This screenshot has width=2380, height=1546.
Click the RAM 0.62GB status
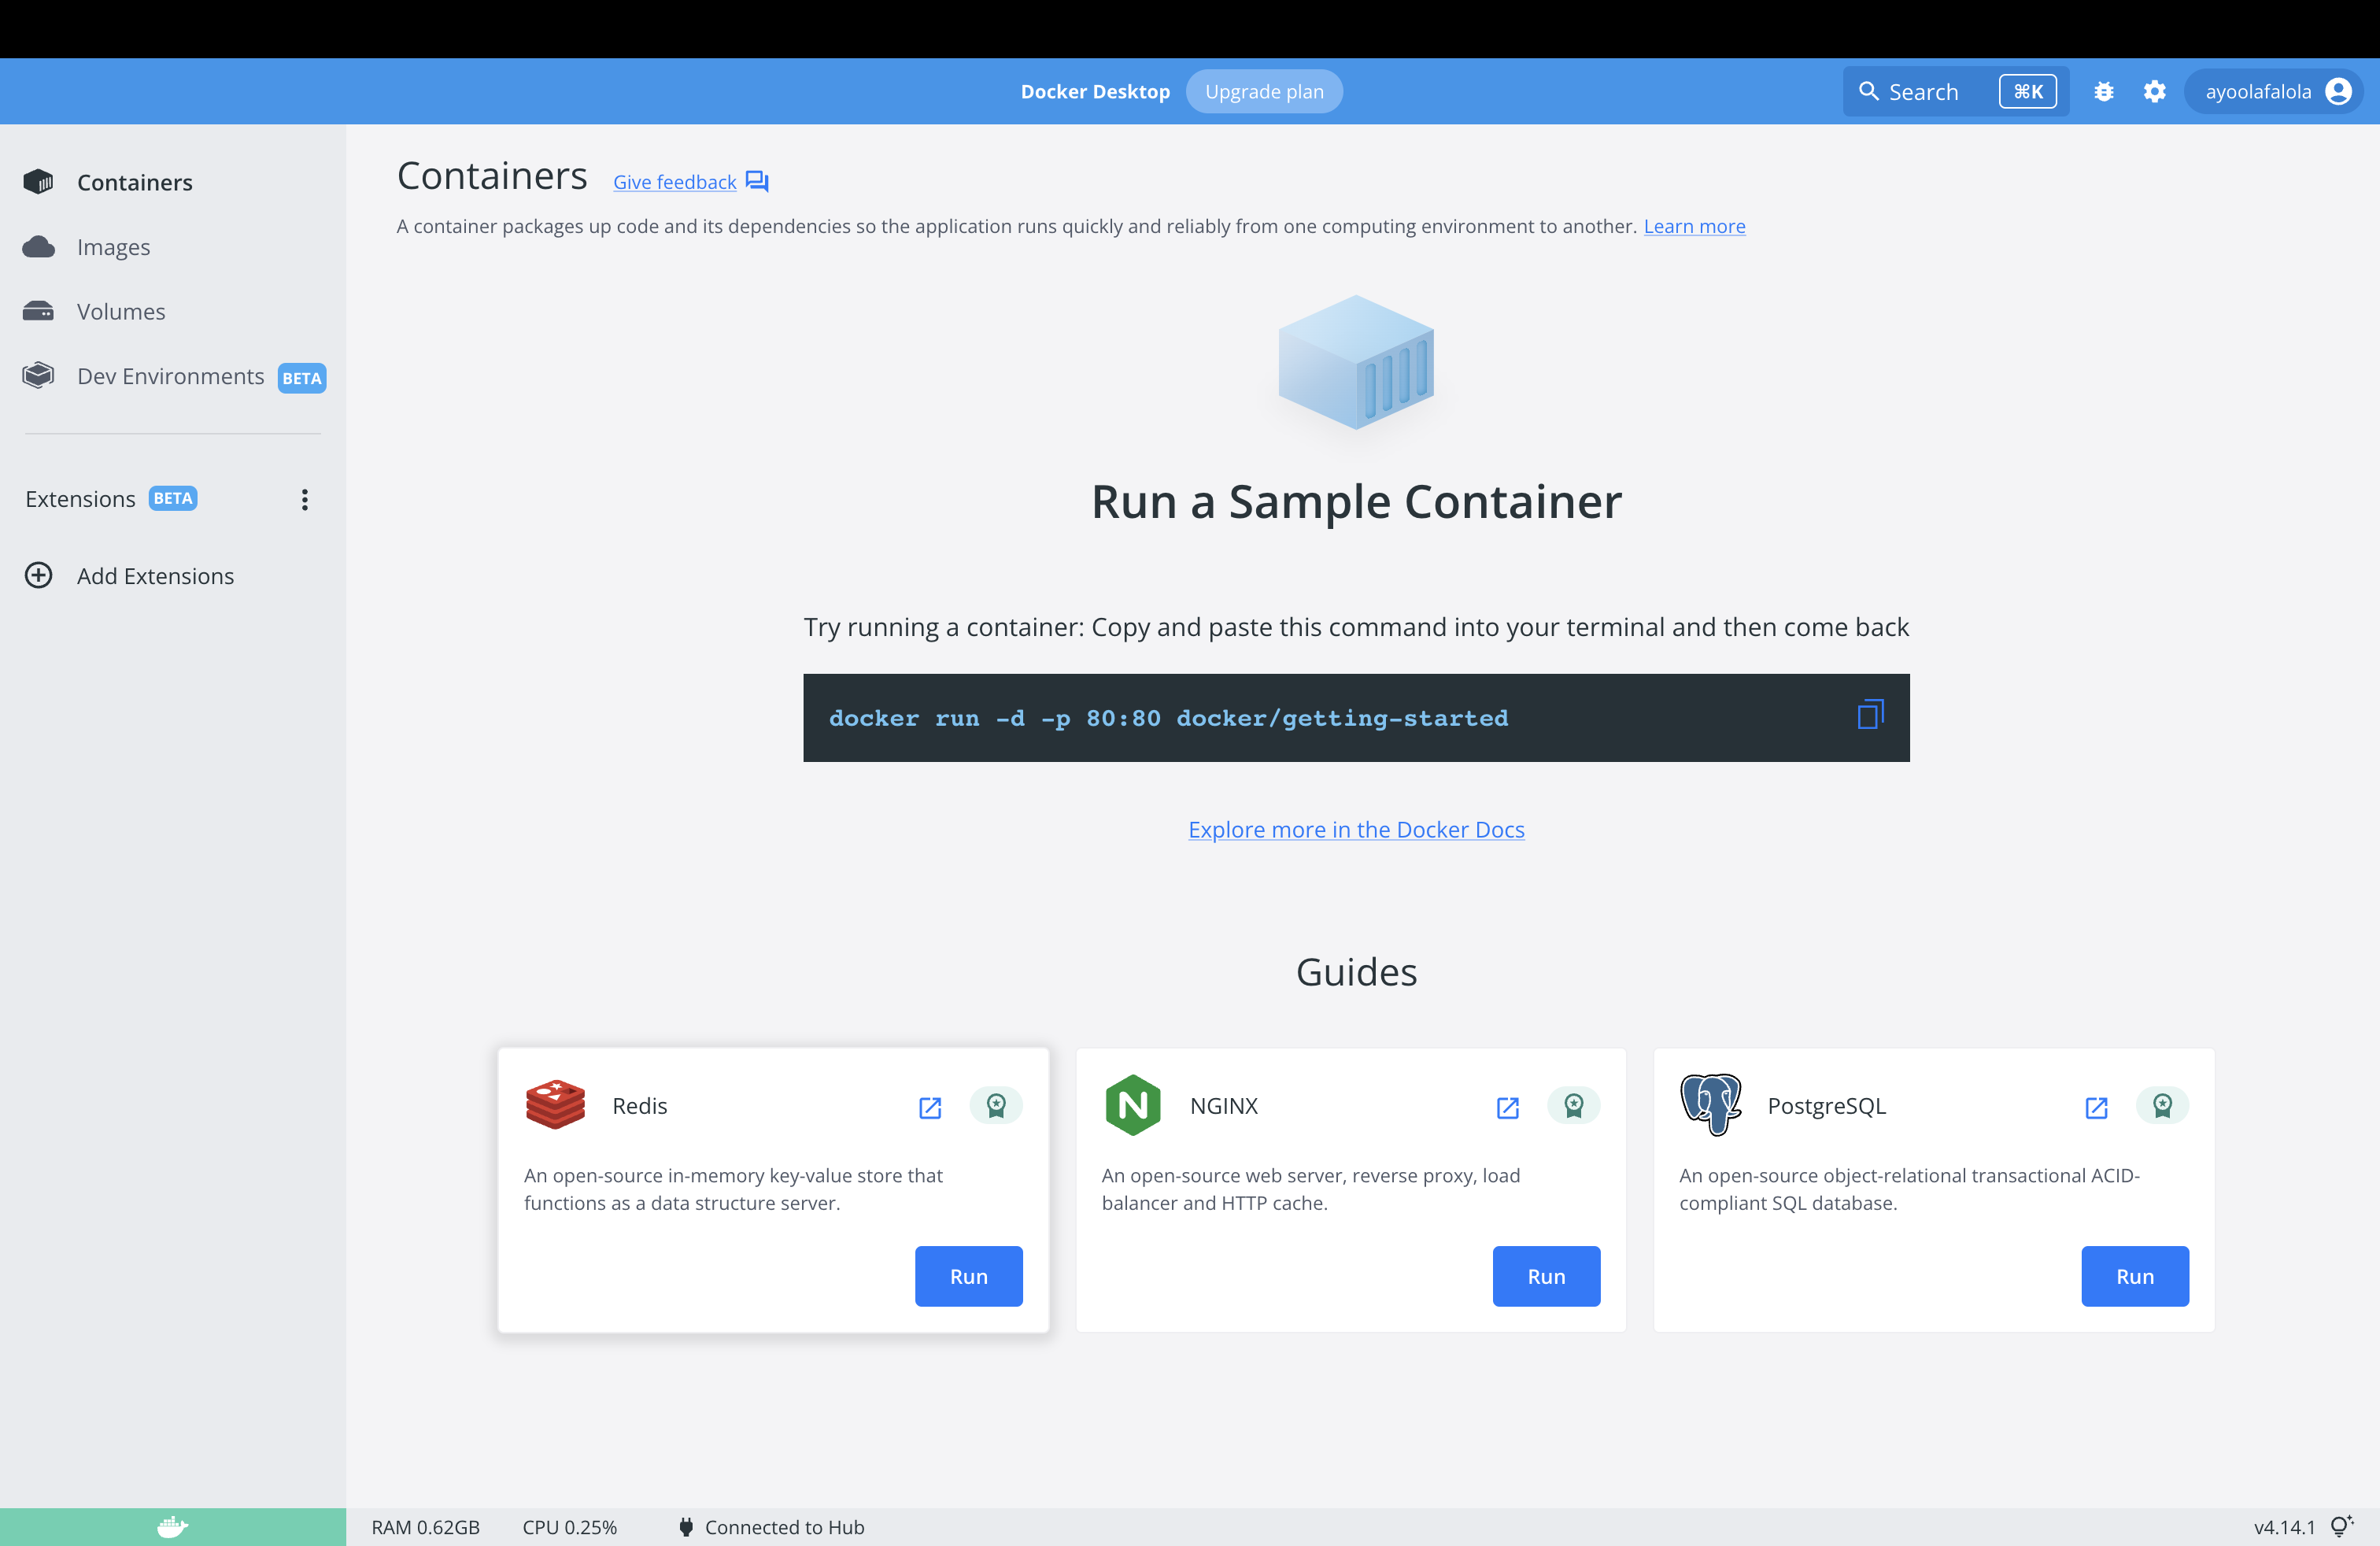425,1527
